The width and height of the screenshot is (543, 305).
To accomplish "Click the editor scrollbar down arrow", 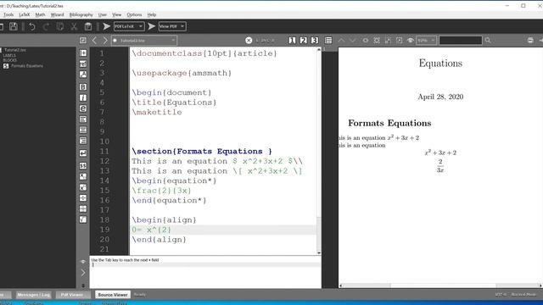I will [319, 252].
